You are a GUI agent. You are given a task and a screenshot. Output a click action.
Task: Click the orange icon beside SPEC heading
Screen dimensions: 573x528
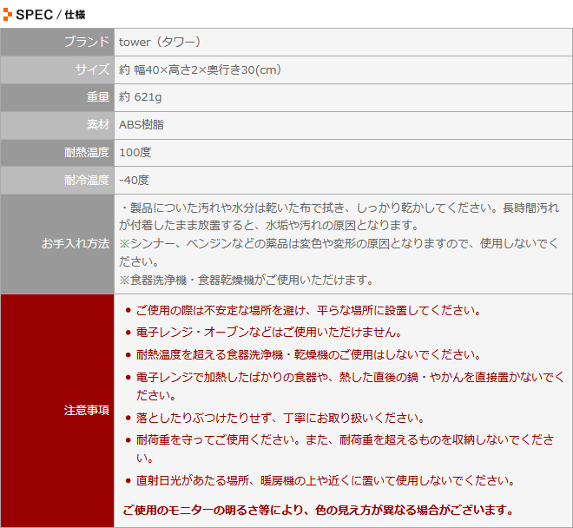point(8,14)
